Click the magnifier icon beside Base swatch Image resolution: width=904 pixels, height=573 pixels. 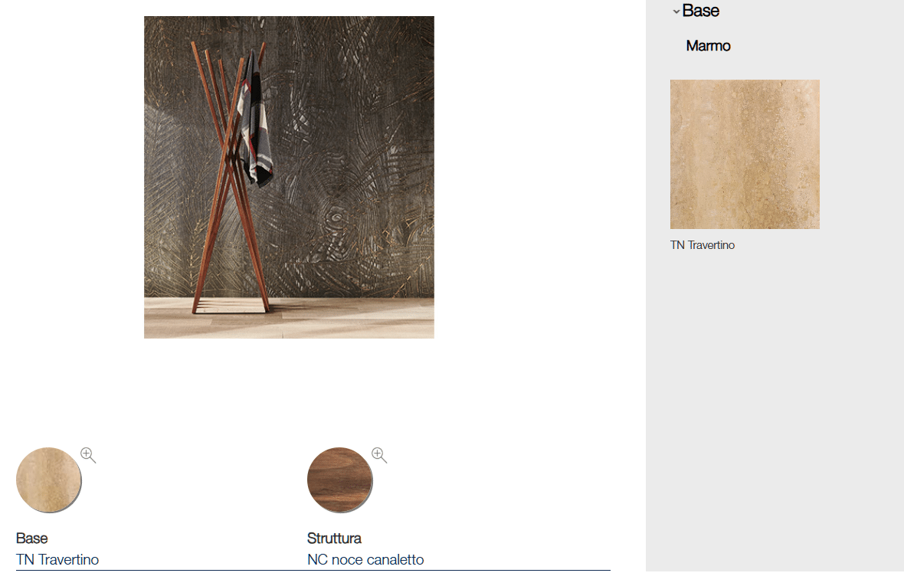click(88, 455)
